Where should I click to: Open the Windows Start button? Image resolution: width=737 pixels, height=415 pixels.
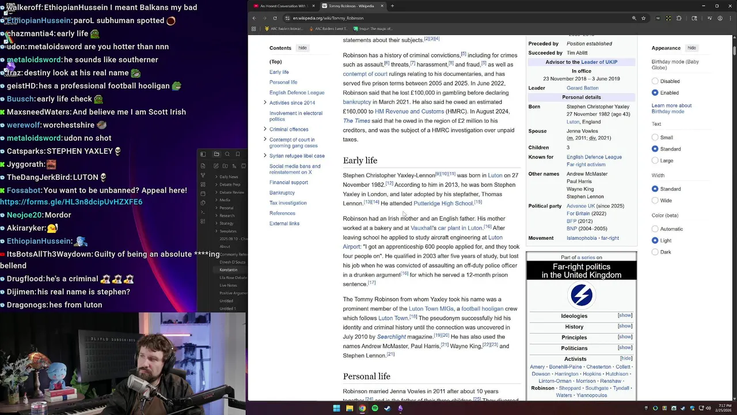coord(336,408)
